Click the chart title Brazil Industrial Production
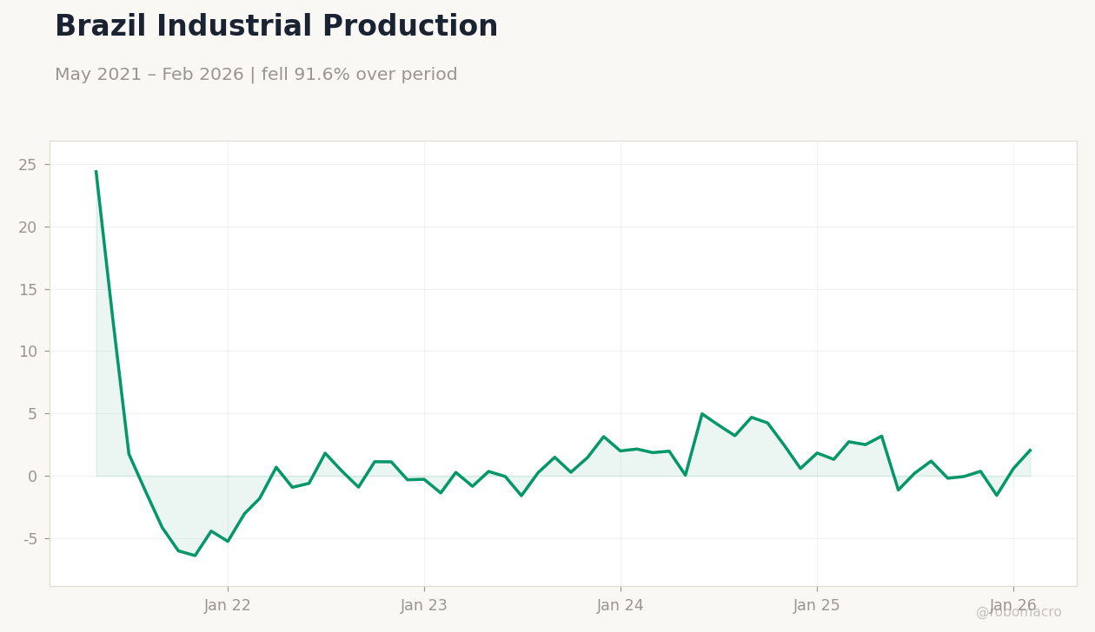The width and height of the screenshot is (1095, 632). tap(276, 27)
